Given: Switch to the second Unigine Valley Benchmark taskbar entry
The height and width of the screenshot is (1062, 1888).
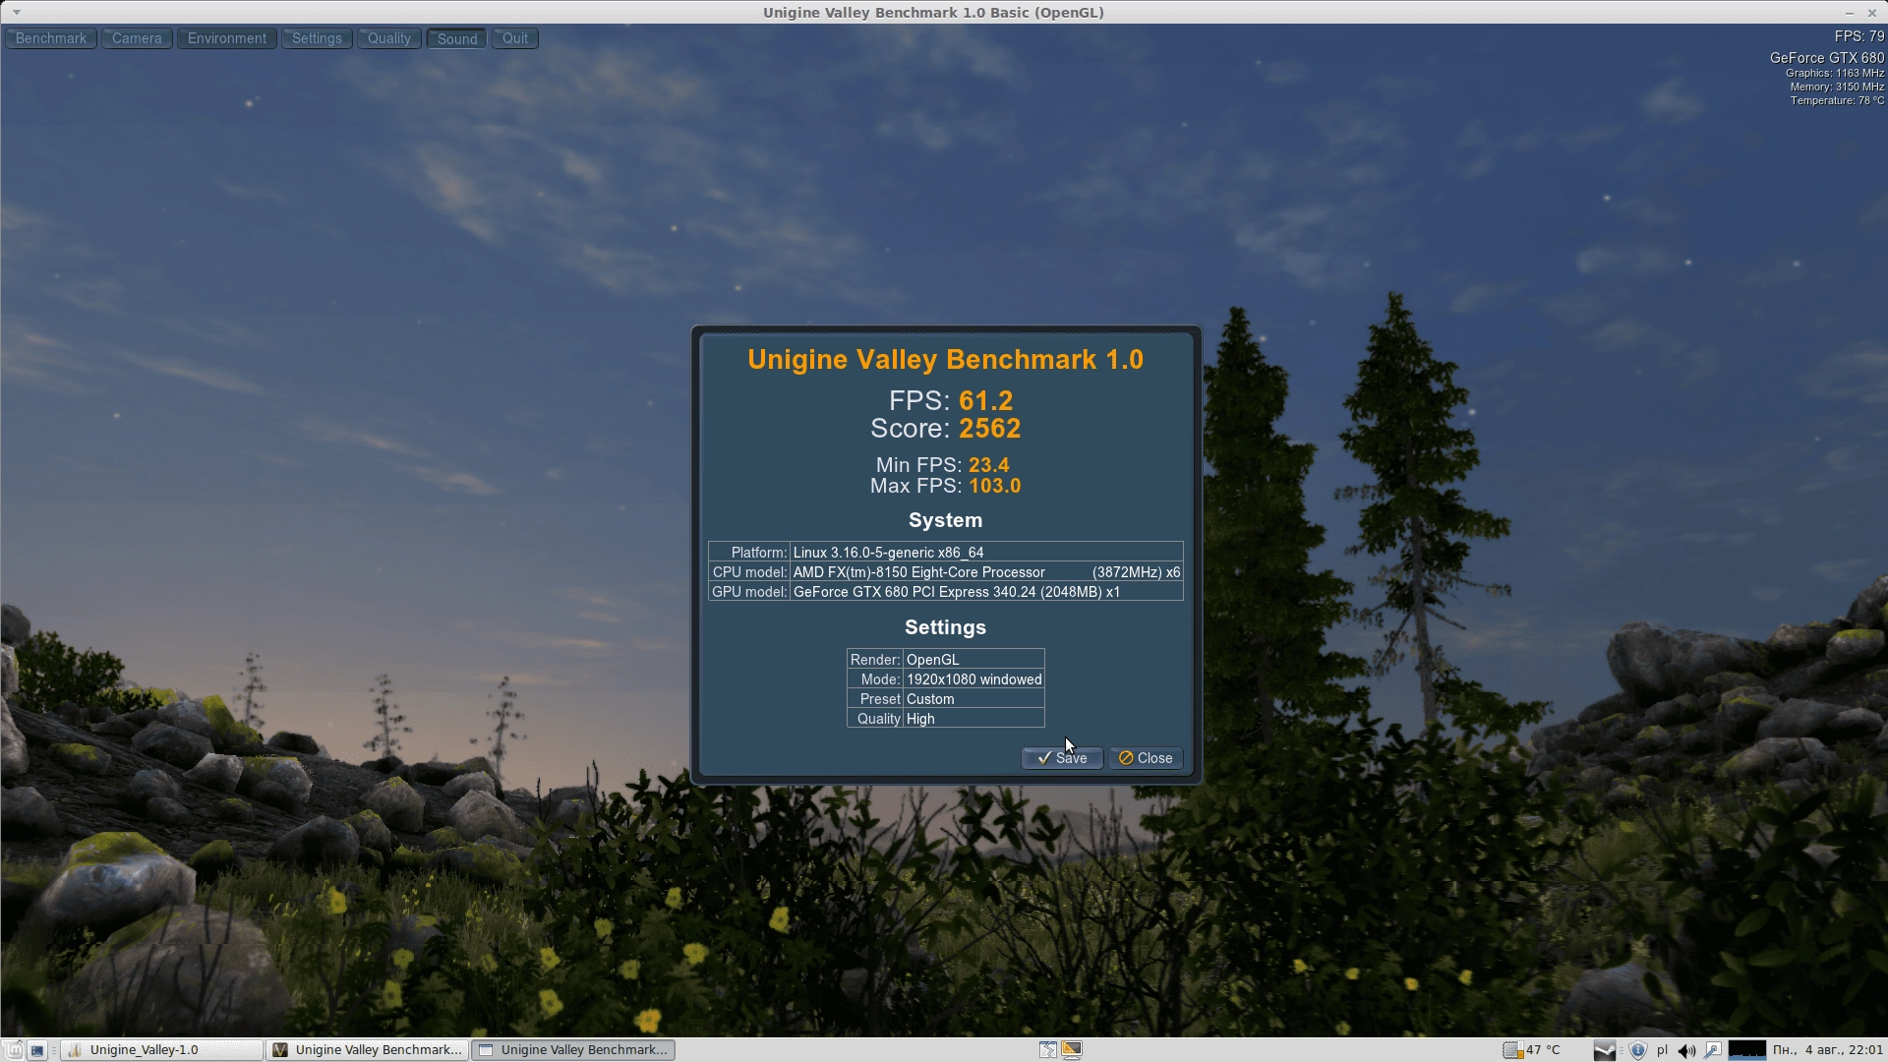Looking at the screenshot, I should [368, 1049].
